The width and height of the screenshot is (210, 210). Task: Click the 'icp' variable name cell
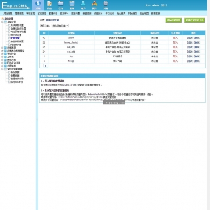point(71,56)
